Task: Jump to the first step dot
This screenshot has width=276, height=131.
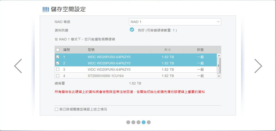Action: coord(128,122)
